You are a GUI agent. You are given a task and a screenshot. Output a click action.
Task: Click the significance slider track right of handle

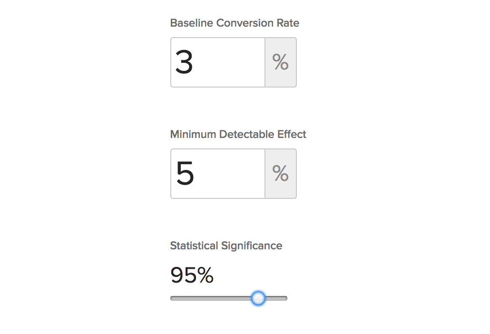[277, 298]
